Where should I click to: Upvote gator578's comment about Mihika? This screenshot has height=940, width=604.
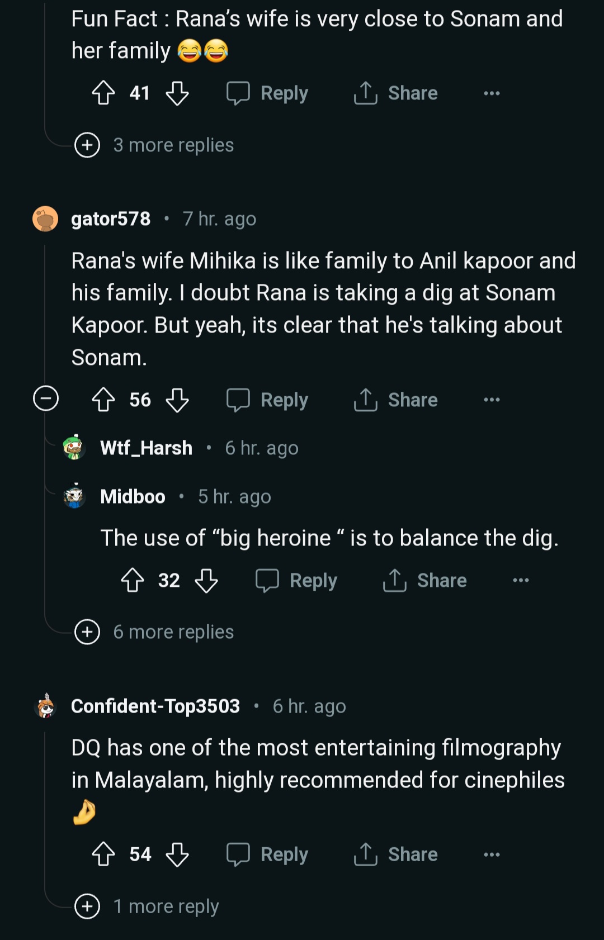(103, 400)
